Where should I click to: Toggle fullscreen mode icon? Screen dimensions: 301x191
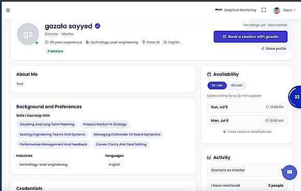point(264,10)
